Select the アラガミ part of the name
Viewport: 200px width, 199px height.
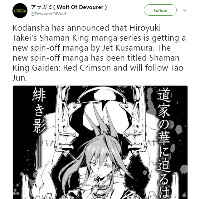click(41, 7)
